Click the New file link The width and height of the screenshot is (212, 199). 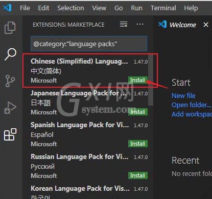click(183, 96)
